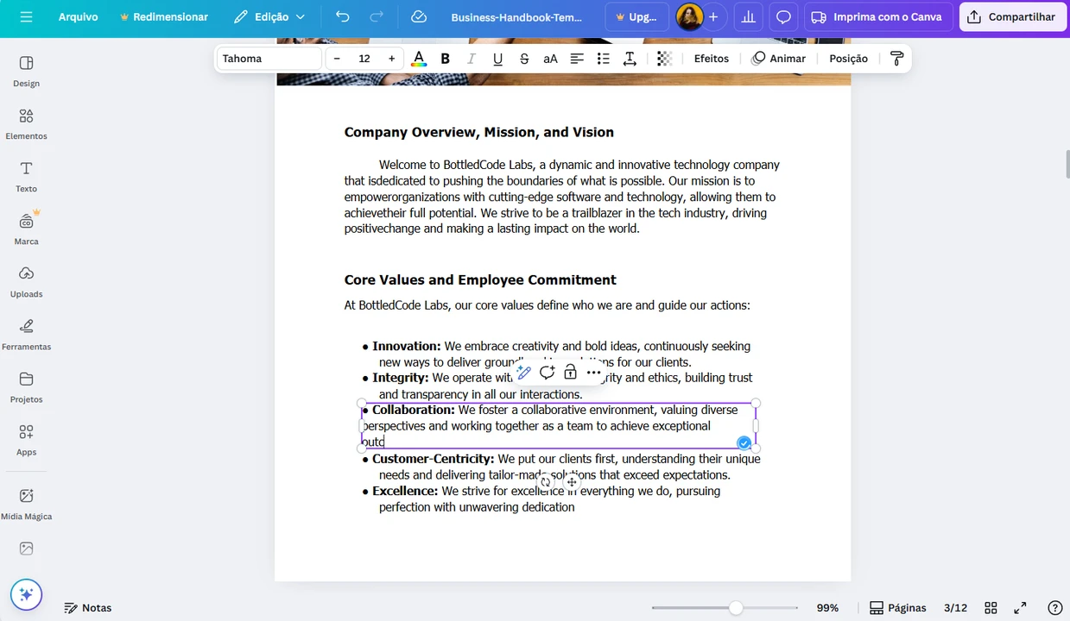Toggle underline formatting
The width and height of the screenshot is (1070, 621).
pyautogui.click(x=497, y=59)
